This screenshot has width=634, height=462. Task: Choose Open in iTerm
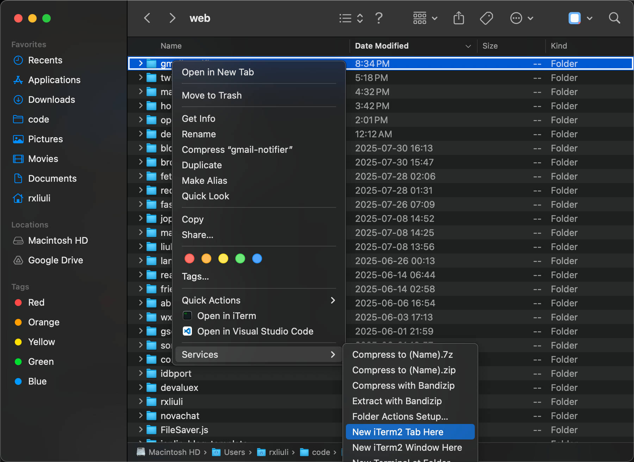coord(259,316)
